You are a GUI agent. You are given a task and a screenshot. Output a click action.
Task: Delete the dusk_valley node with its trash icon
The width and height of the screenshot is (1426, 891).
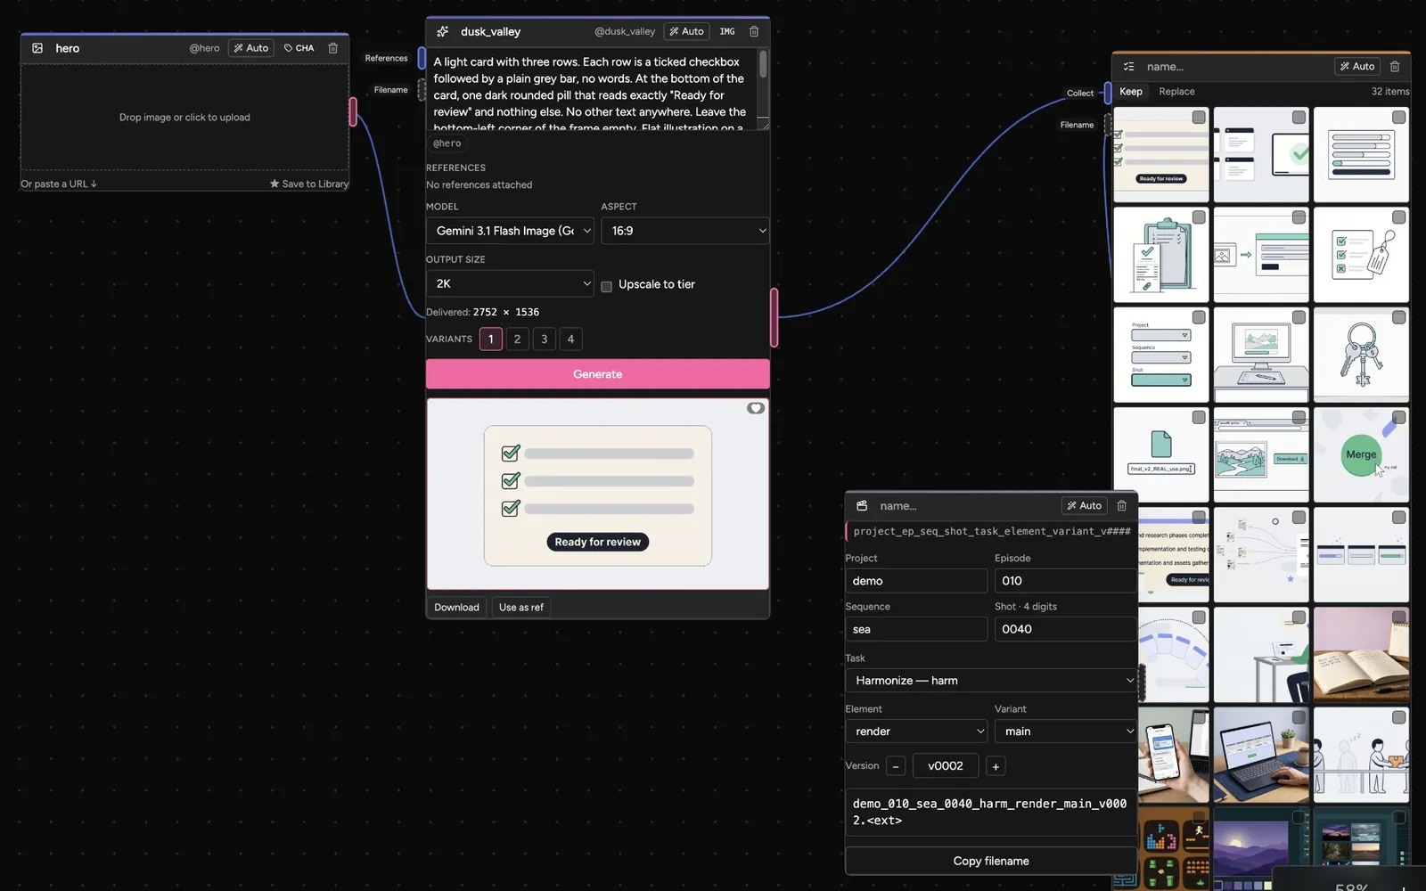pos(754,31)
